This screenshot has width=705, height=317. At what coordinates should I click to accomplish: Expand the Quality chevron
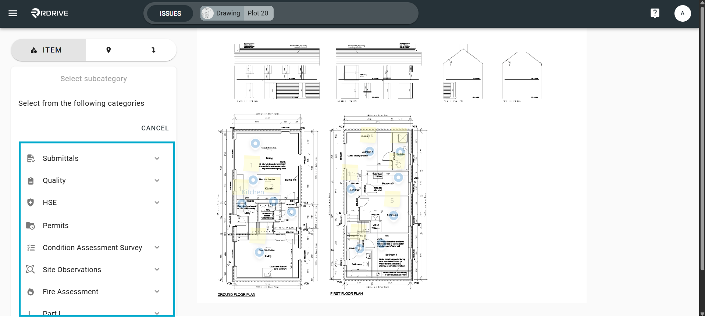pyautogui.click(x=157, y=181)
